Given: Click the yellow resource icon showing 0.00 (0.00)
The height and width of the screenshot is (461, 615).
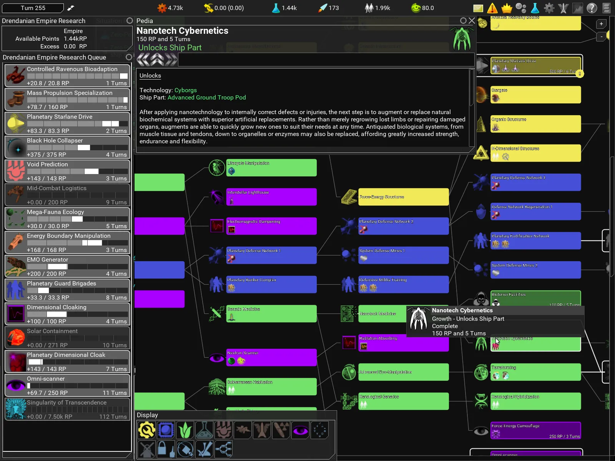Looking at the screenshot, I should (208, 8).
